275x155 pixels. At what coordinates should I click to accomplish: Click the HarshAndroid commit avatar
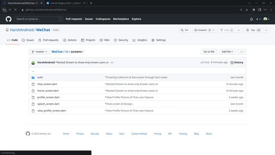click(33, 62)
